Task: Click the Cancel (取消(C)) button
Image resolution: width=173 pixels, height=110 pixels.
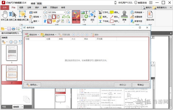Action: 141,85
